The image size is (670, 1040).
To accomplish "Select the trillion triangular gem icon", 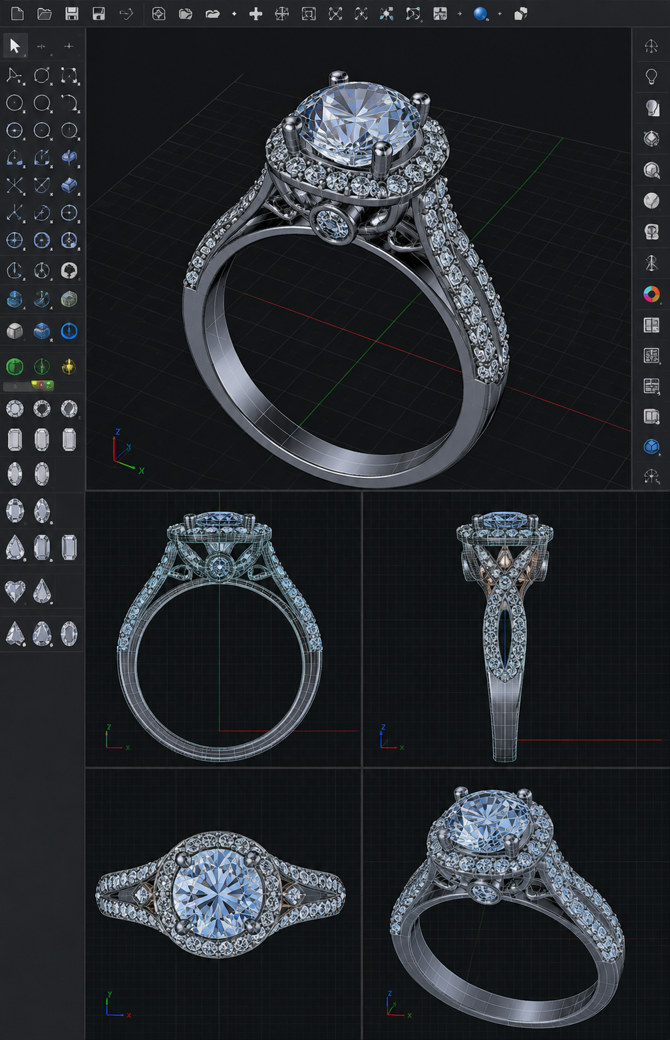I will click(15, 633).
